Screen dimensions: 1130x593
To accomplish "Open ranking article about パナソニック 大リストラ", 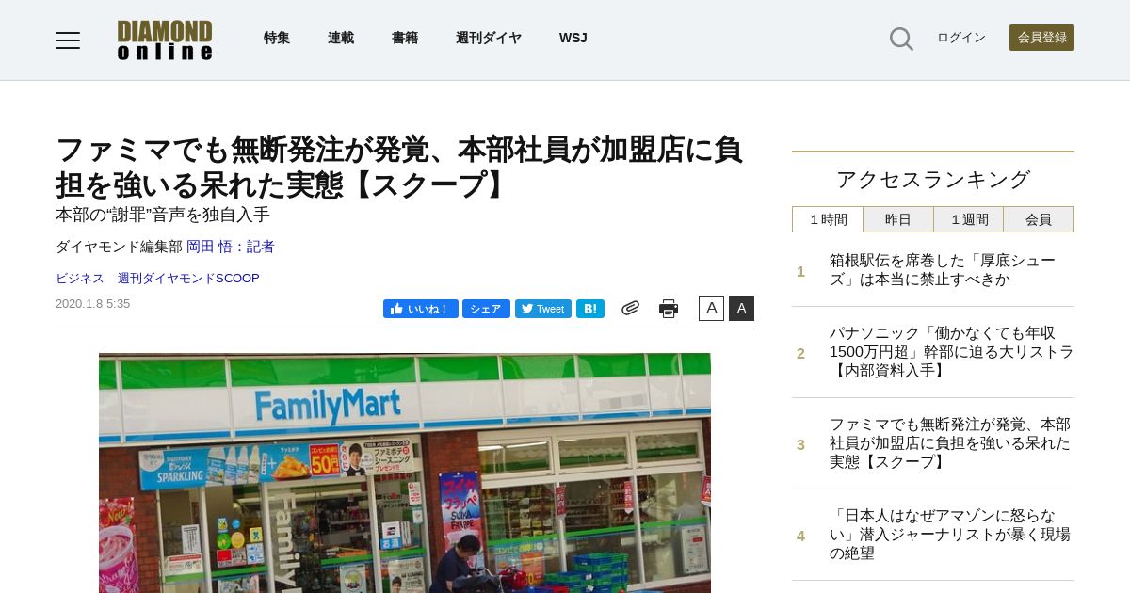I will [x=951, y=352].
